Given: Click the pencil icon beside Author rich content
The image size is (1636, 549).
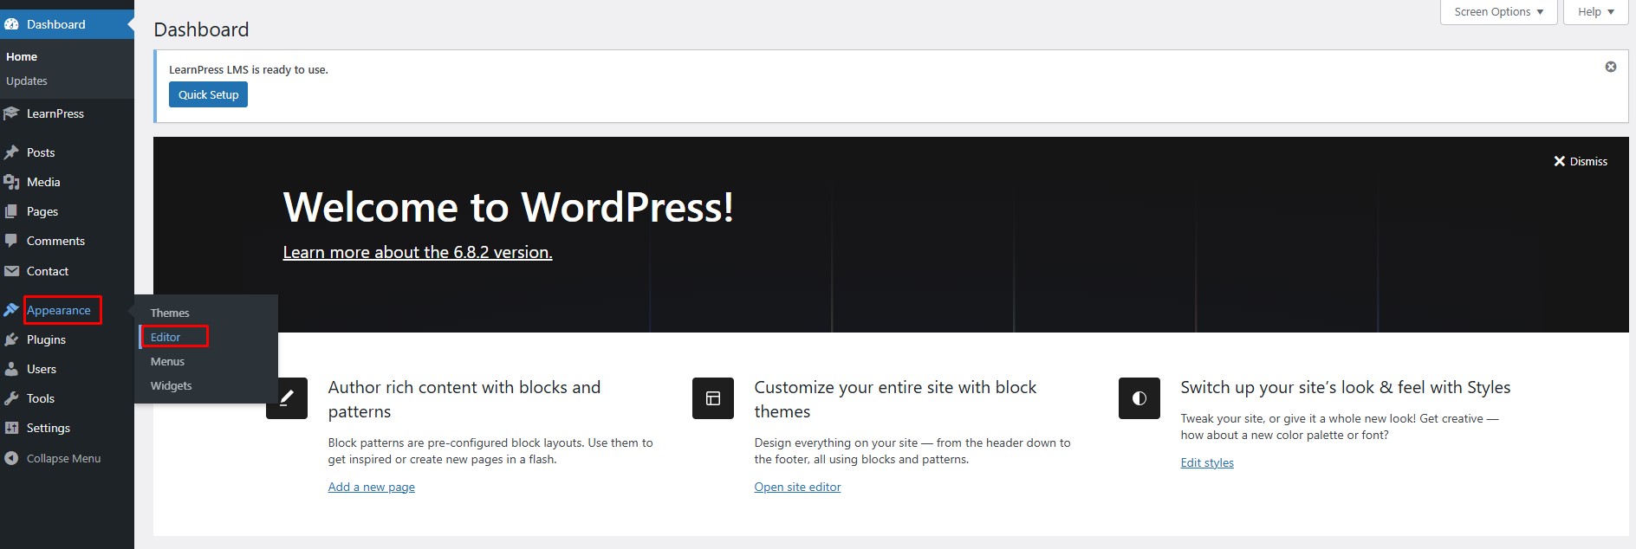Looking at the screenshot, I should click(287, 398).
